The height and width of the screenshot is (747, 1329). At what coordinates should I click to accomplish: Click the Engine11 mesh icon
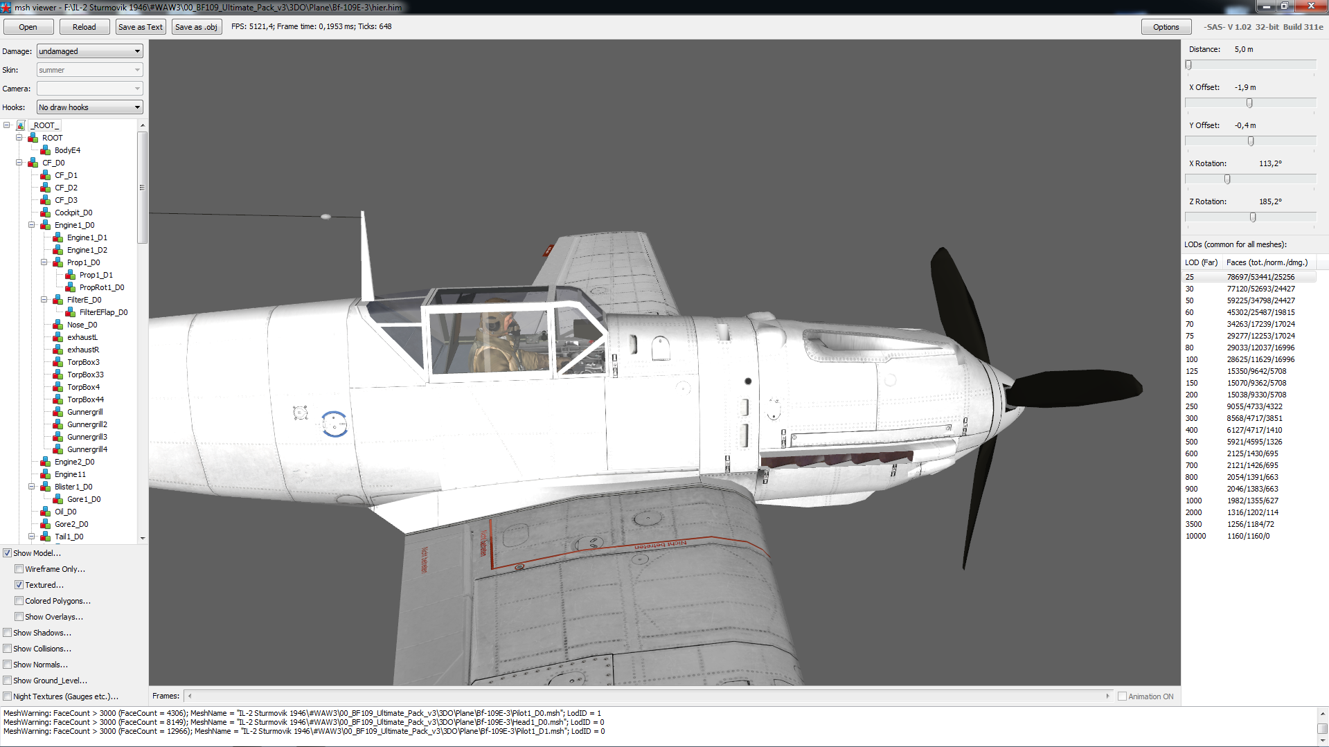(x=45, y=474)
